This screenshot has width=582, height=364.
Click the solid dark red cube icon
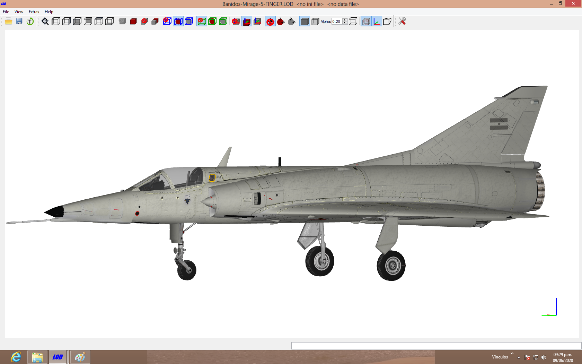133,21
